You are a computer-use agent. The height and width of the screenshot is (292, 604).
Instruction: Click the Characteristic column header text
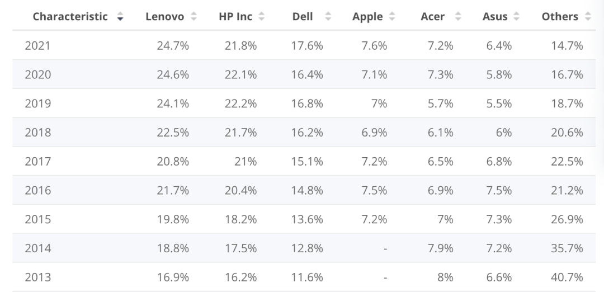click(70, 17)
